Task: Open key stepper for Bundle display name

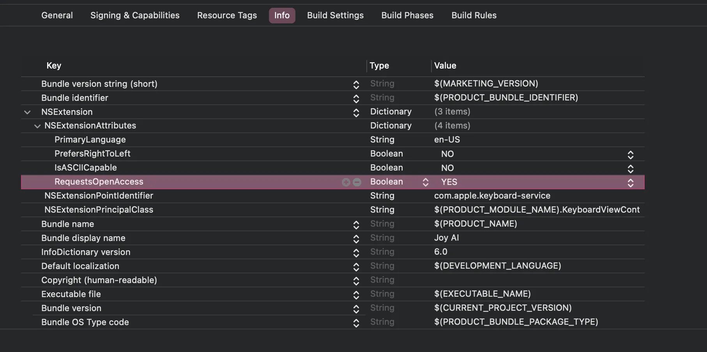Action: coord(356,239)
